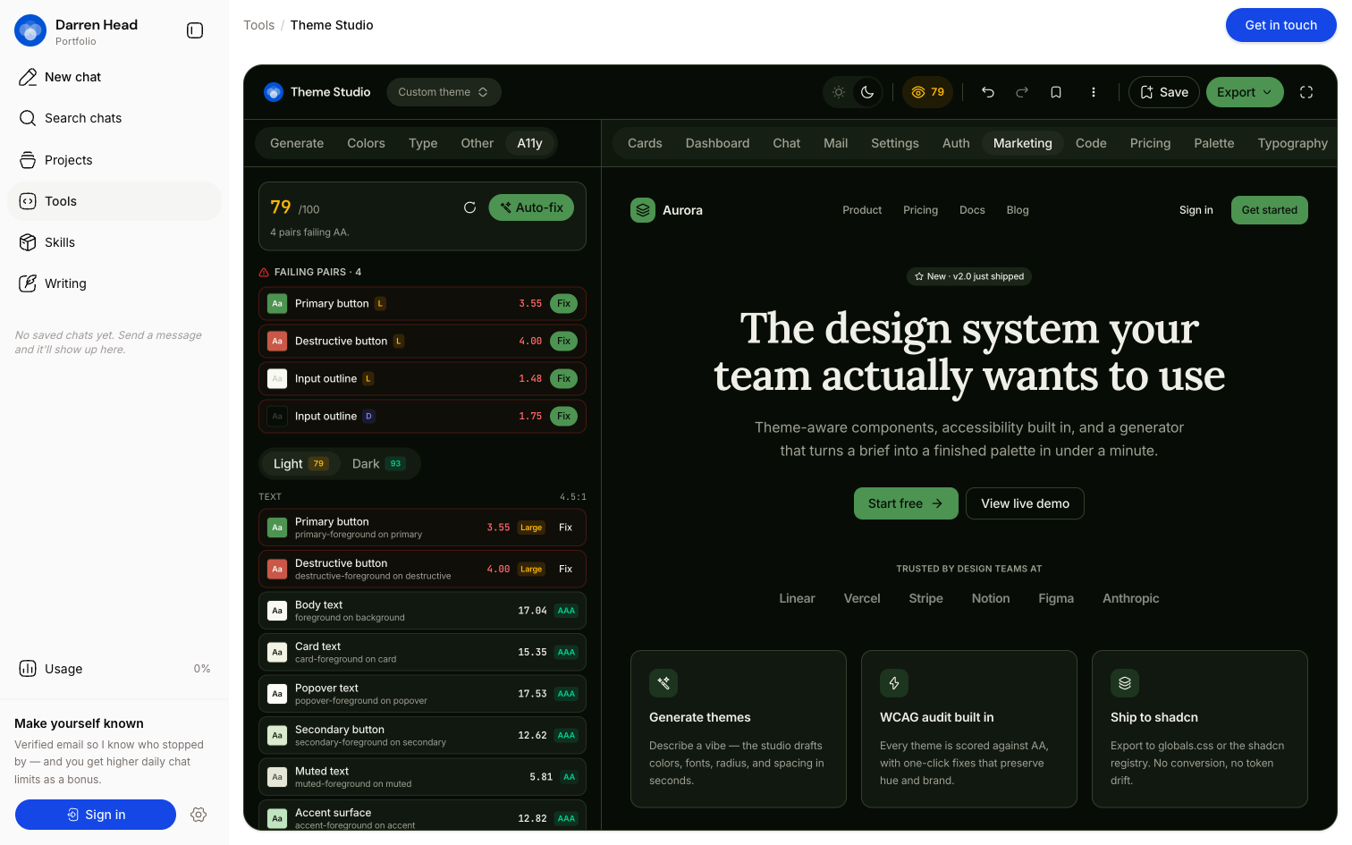Save the current theme
Image resolution: width=1352 pixels, height=845 pixels.
[1164, 92]
